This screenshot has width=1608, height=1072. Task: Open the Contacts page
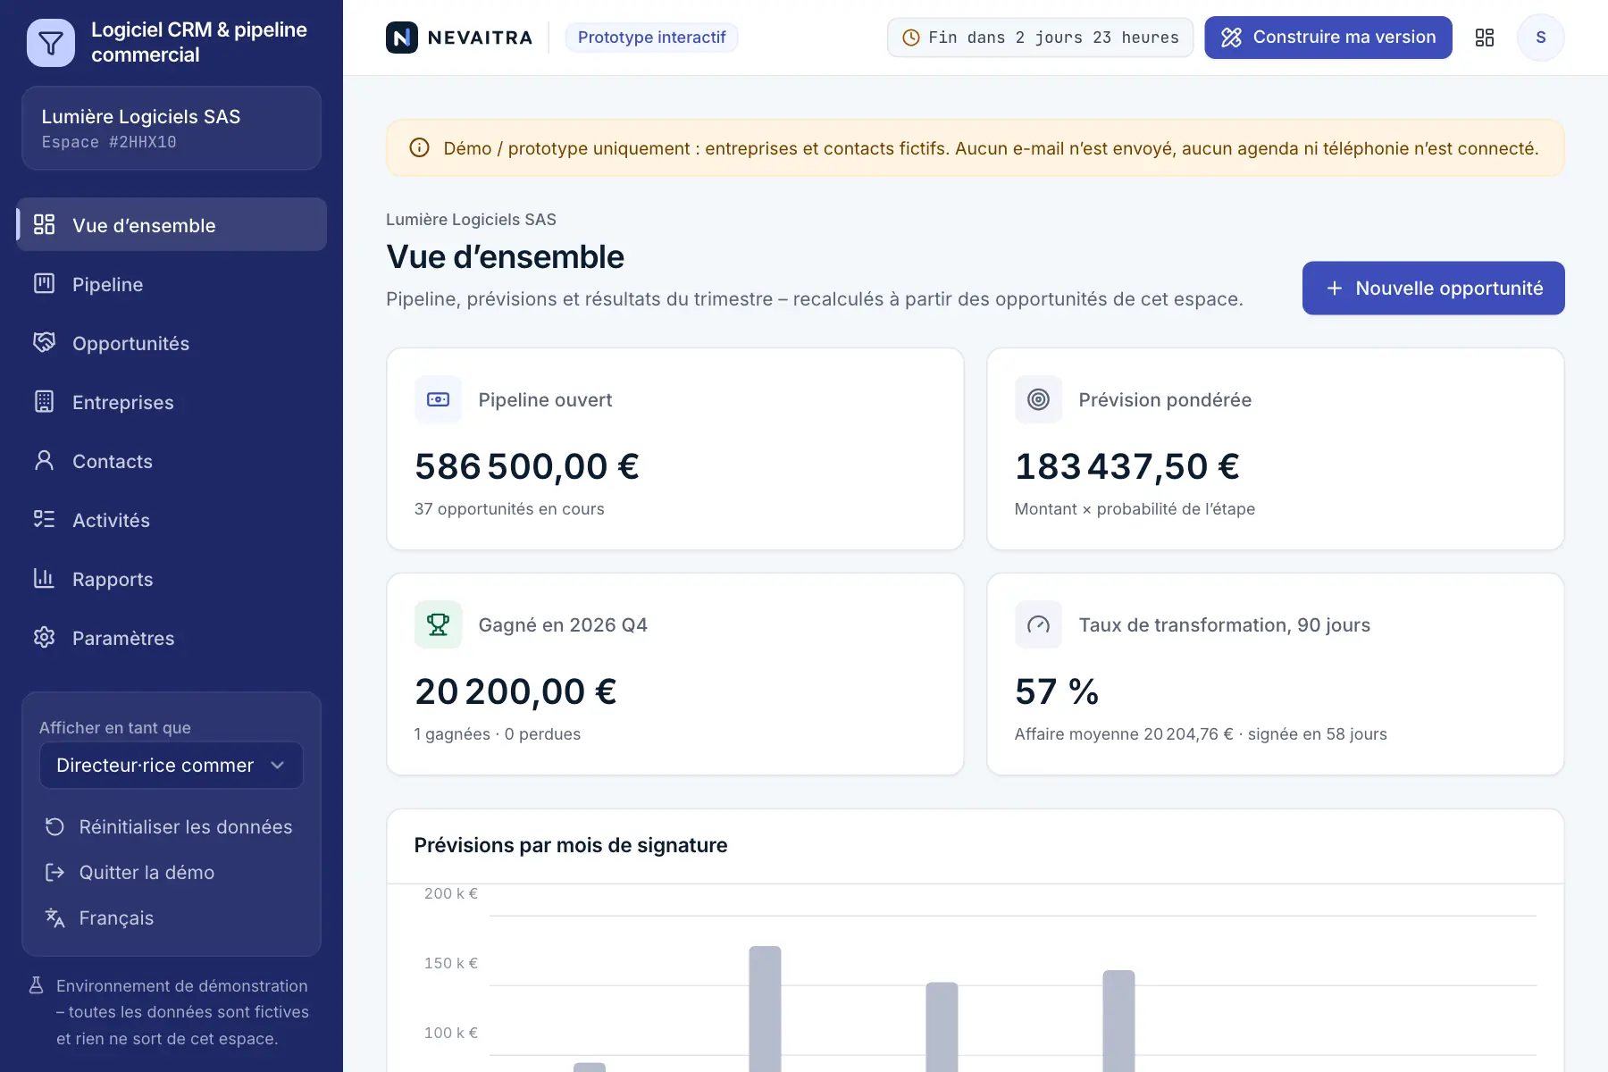tap(172, 461)
